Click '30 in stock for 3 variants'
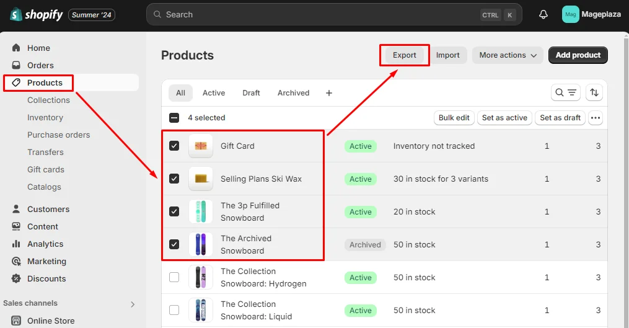 [x=441, y=179]
